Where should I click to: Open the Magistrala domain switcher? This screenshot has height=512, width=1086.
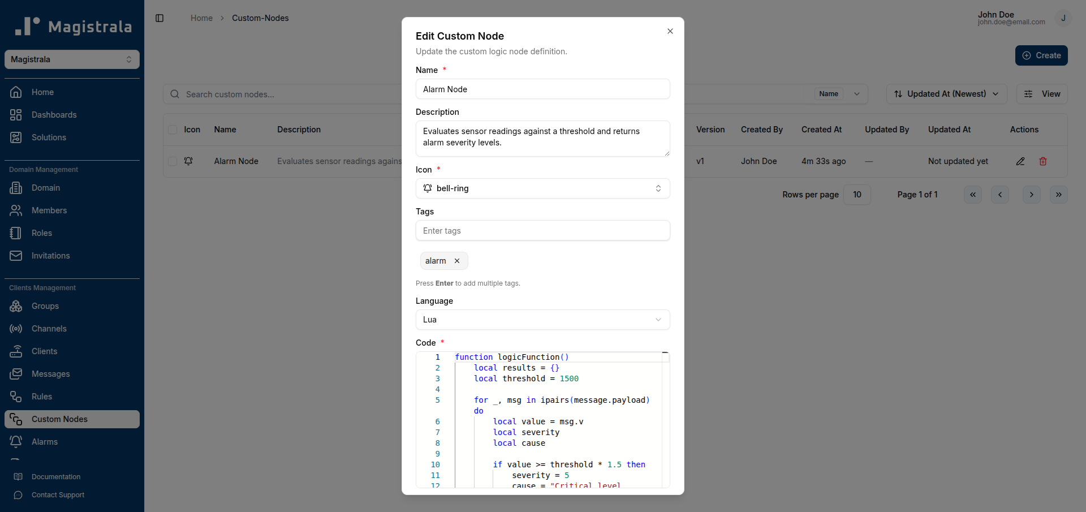click(x=72, y=59)
